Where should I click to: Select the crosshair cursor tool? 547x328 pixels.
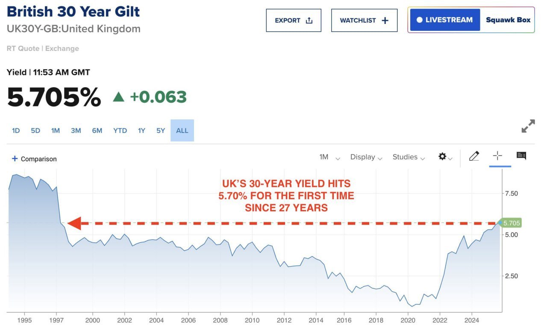(x=497, y=156)
